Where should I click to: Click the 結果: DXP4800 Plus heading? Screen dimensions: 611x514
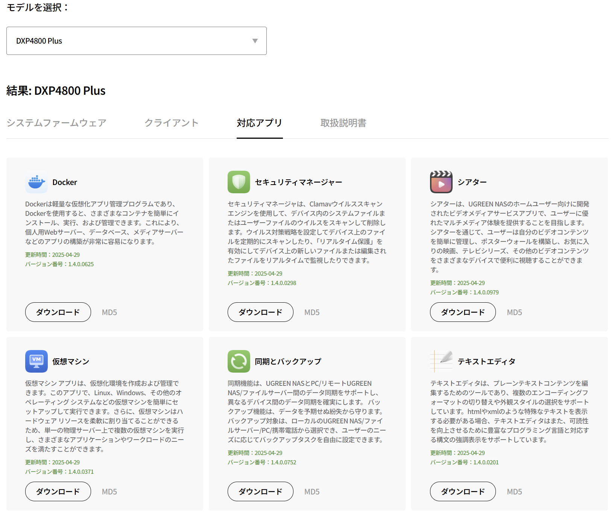(56, 91)
